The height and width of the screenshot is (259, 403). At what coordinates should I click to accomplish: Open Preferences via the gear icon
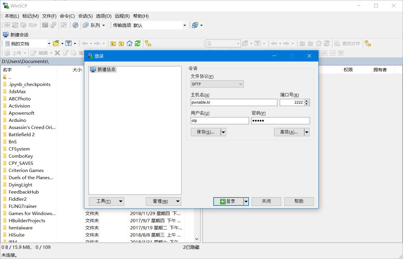[x=75, y=25]
